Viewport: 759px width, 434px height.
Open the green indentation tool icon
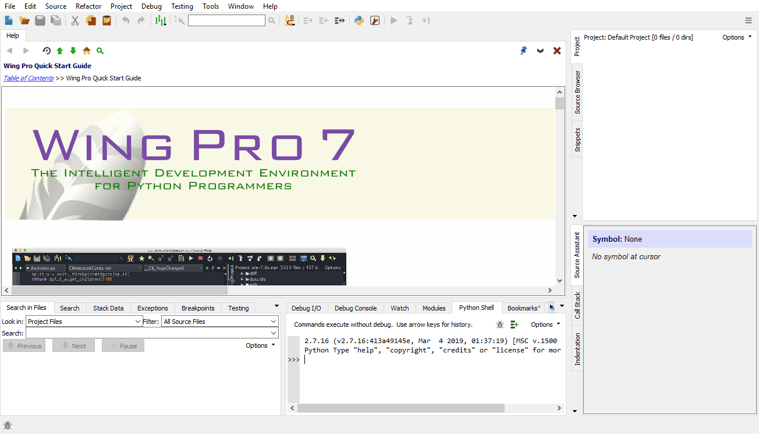161,20
